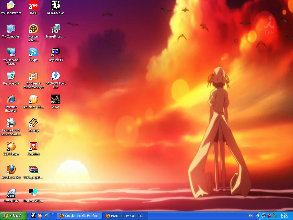Show hidden system tray icons
Screen dimensions: 293x220
(x=258, y=216)
